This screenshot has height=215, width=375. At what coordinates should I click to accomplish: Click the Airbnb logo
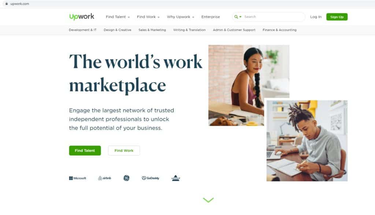click(x=104, y=178)
